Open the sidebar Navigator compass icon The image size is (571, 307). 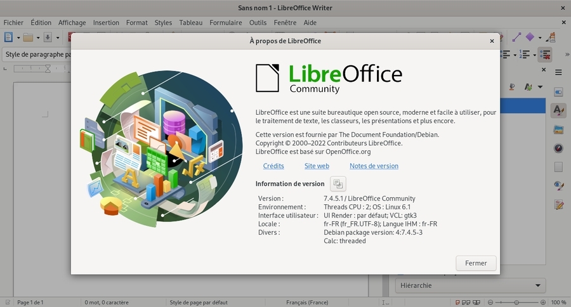[558, 148]
